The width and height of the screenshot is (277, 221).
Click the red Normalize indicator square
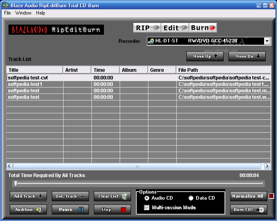pyautogui.click(x=271, y=196)
